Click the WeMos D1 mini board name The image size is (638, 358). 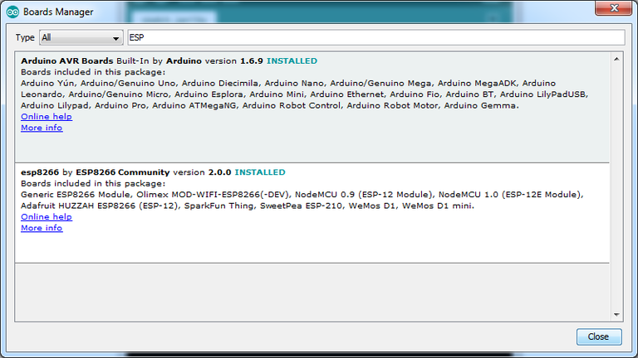(x=437, y=206)
